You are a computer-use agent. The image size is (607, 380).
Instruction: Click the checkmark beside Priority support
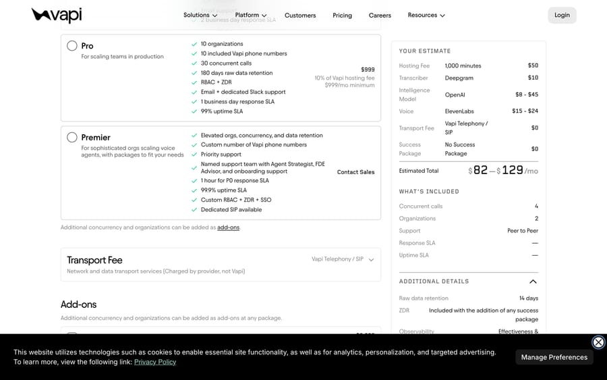point(194,155)
